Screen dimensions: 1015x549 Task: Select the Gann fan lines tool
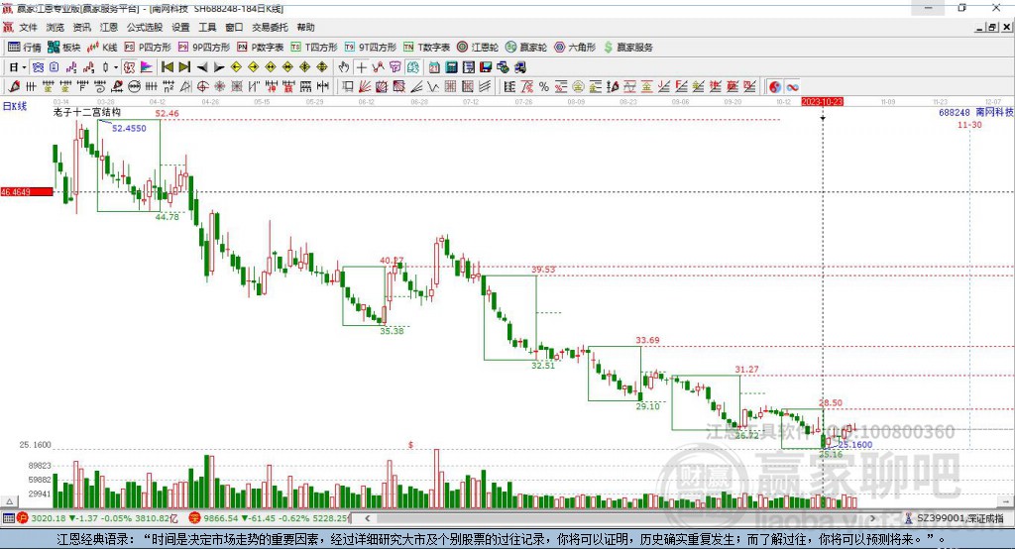[x=365, y=87]
